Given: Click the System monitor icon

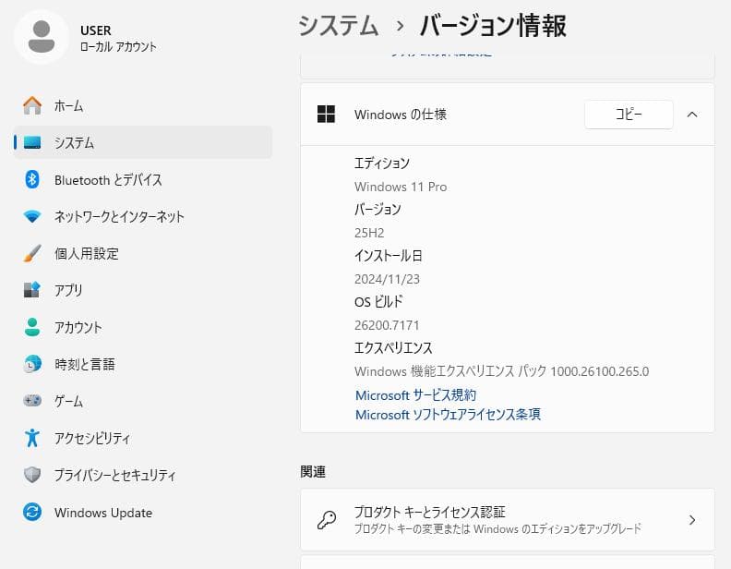Looking at the screenshot, I should [x=32, y=142].
